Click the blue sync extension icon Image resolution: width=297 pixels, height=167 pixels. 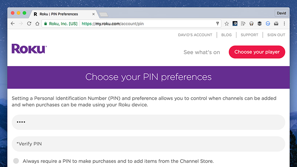[x=268, y=24]
